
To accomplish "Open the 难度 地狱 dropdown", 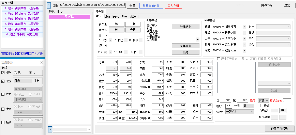I will [x=263, y=101].
